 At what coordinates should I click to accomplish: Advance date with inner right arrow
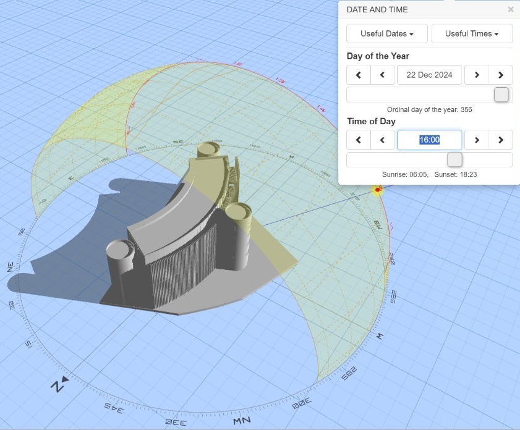tap(477, 75)
